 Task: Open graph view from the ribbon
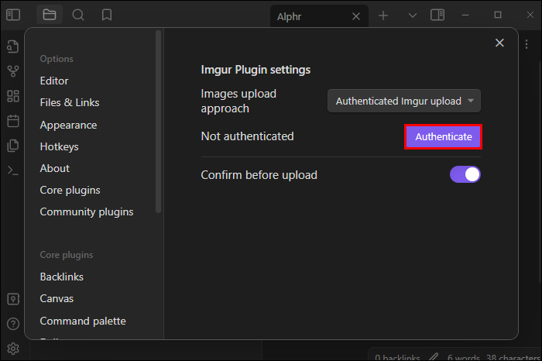12,71
